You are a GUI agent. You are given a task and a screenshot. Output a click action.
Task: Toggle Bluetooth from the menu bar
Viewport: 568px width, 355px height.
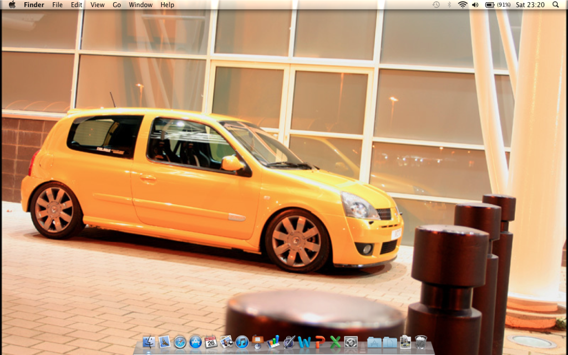click(x=449, y=5)
